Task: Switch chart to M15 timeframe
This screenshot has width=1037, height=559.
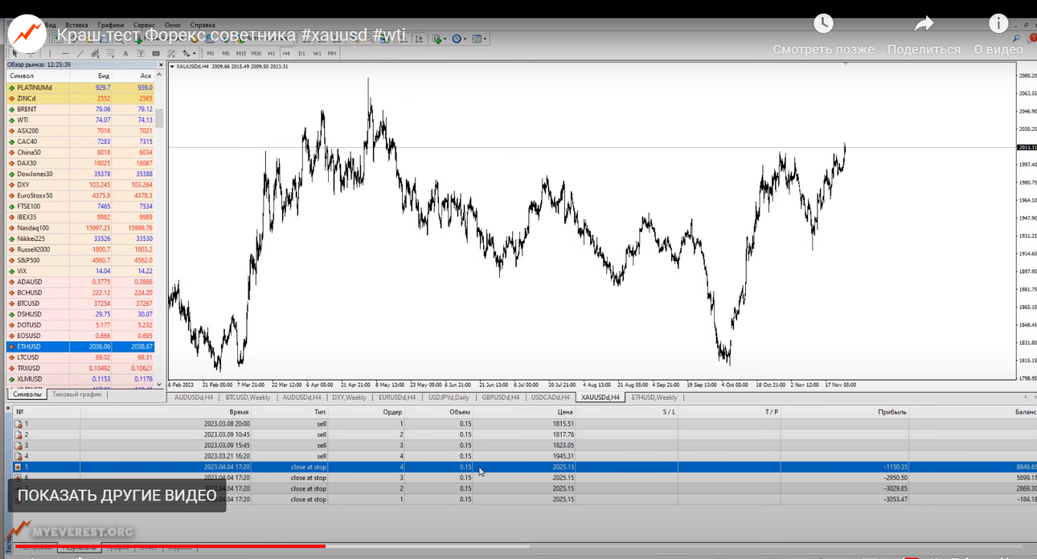Action: pos(241,54)
